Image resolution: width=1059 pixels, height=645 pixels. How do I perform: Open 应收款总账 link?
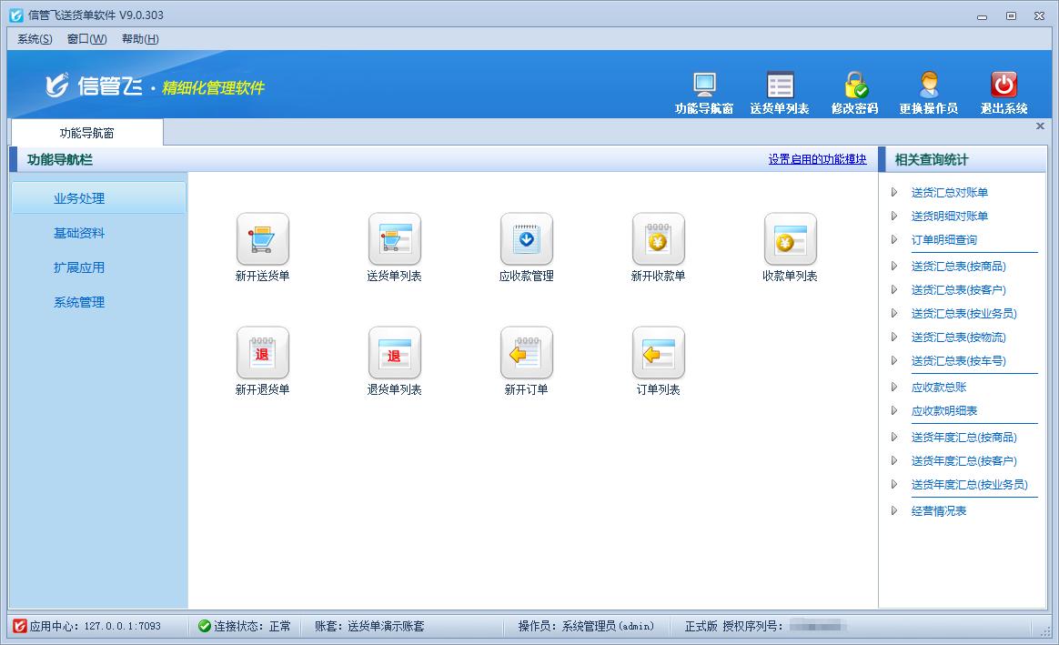[939, 387]
